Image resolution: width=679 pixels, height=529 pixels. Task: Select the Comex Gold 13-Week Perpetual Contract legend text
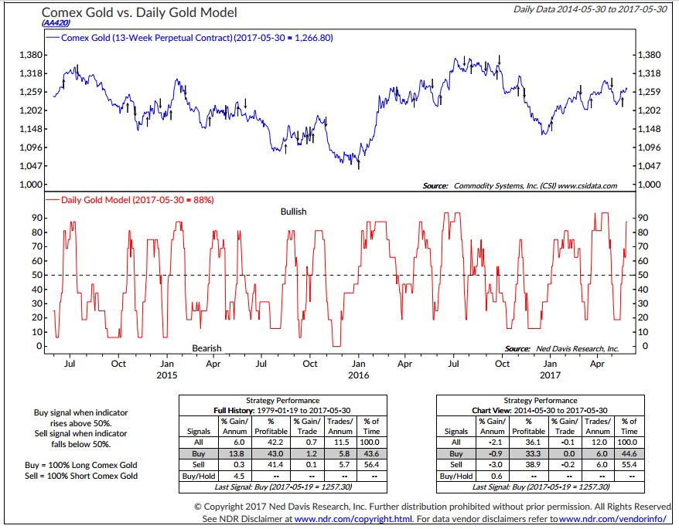155,38
